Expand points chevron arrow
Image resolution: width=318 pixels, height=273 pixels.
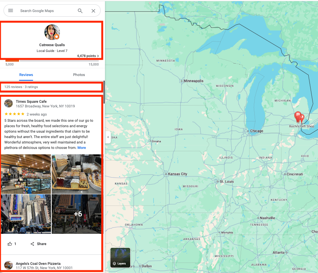[x=98, y=56]
